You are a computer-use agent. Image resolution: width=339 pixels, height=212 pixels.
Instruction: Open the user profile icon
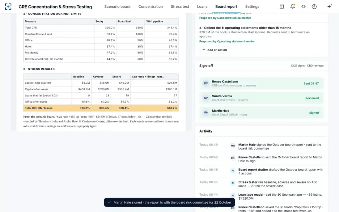coord(314,7)
